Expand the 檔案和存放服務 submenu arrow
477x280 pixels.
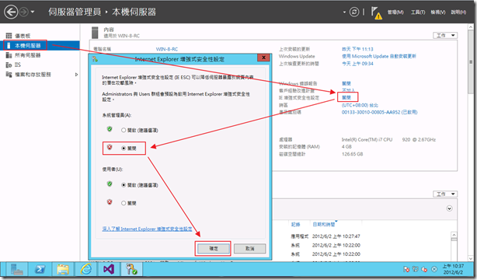pos(76,75)
